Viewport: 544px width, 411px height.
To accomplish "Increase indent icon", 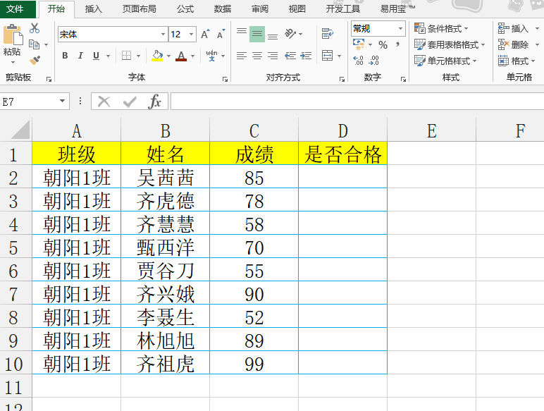I will pyautogui.click(x=306, y=56).
